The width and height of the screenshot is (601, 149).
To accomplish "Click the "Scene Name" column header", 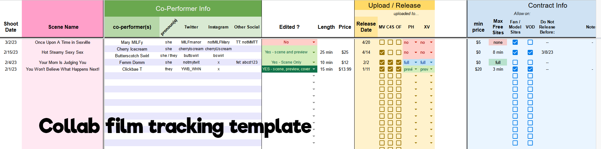I will [63, 27].
